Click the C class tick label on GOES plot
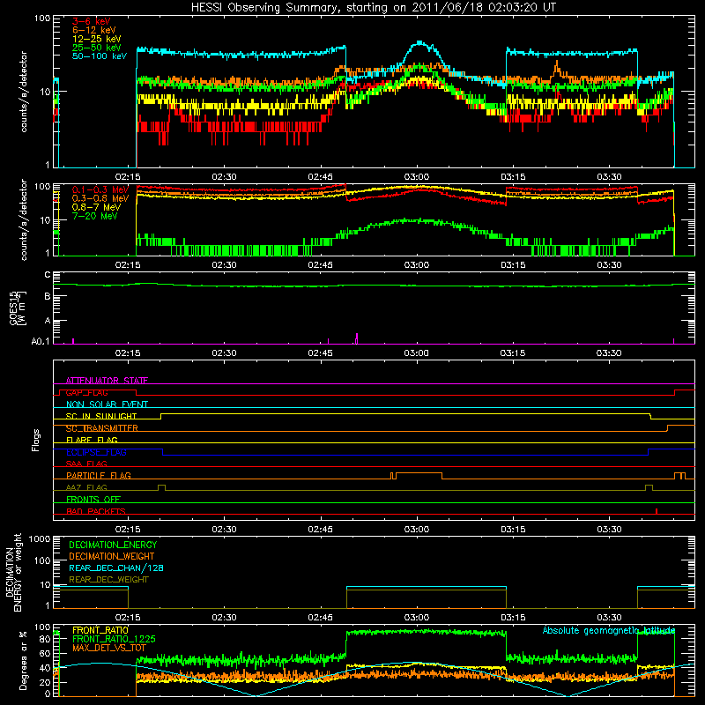 coord(48,275)
